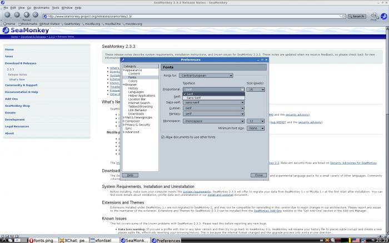Open the Fonts for language dropdown
Image resolution: width=389 pixels, height=243 pixels.
click(206, 76)
